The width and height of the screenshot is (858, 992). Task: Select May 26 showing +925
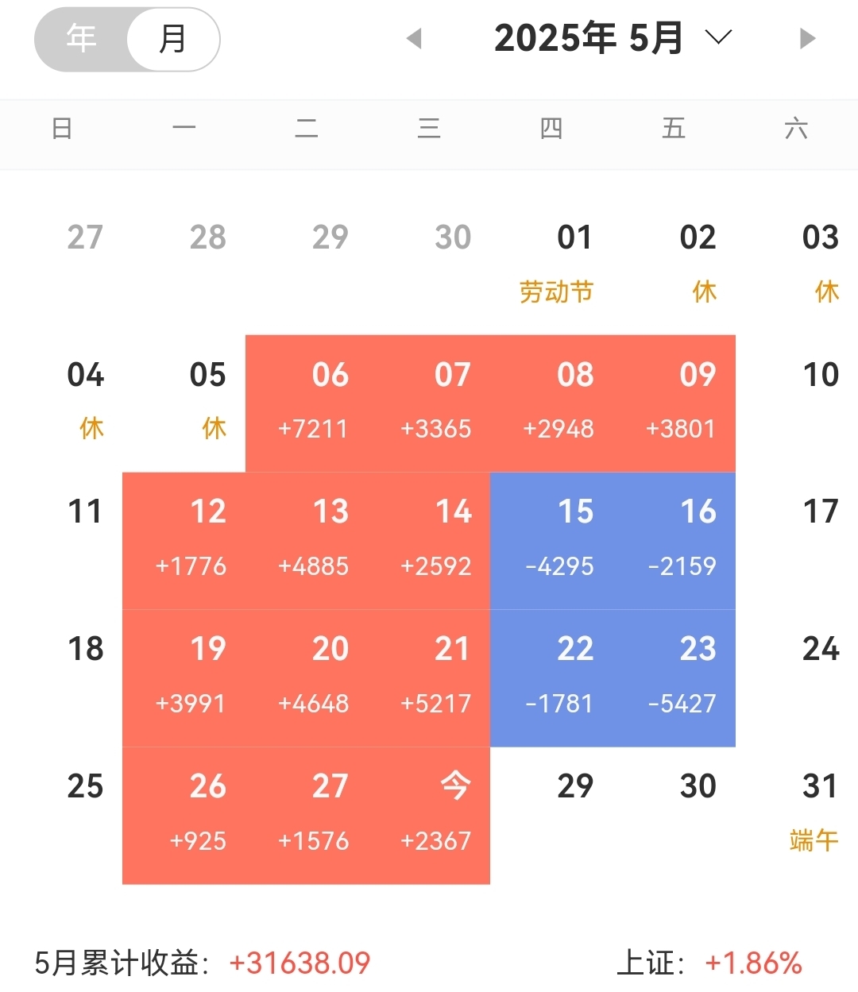184,816
